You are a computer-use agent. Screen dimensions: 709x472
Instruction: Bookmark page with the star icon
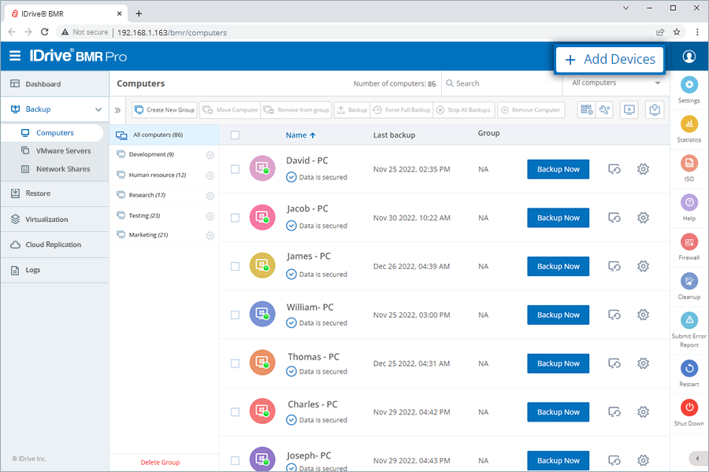[677, 32]
